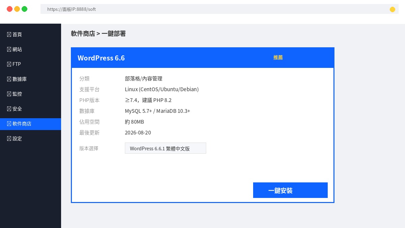Click the icon beside 數據庫

[x=9, y=79]
